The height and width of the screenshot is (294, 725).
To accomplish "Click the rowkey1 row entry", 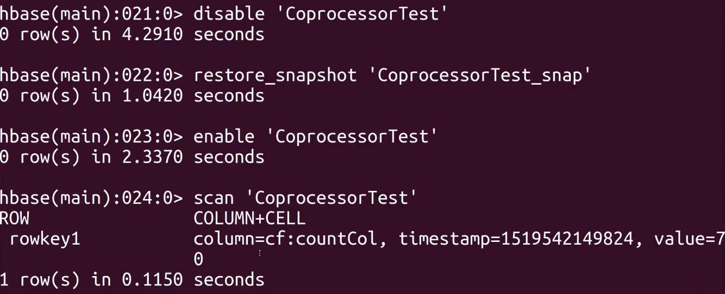I will 45,239.
